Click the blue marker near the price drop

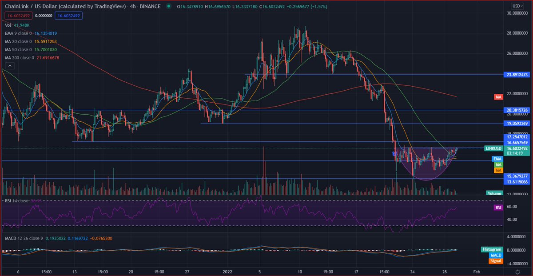click(394, 153)
